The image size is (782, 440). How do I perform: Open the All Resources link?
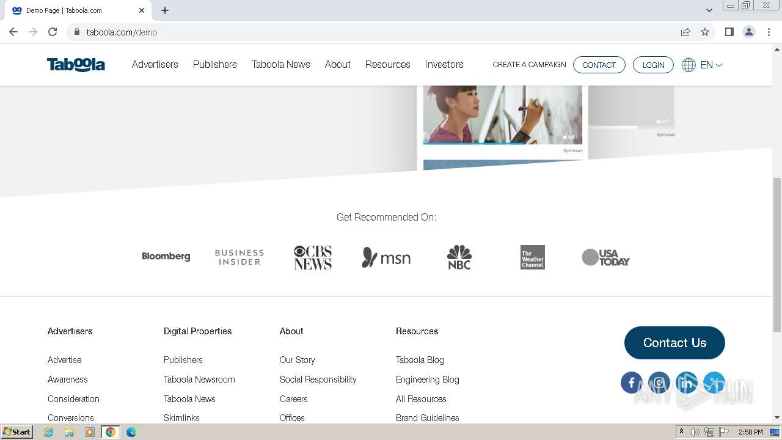pos(421,399)
